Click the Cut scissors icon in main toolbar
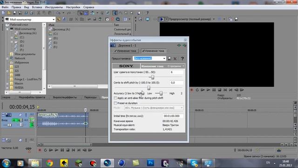 tap(39, 13)
